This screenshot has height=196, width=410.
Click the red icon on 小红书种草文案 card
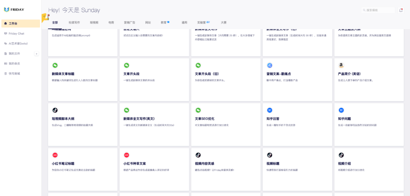tap(126, 155)
